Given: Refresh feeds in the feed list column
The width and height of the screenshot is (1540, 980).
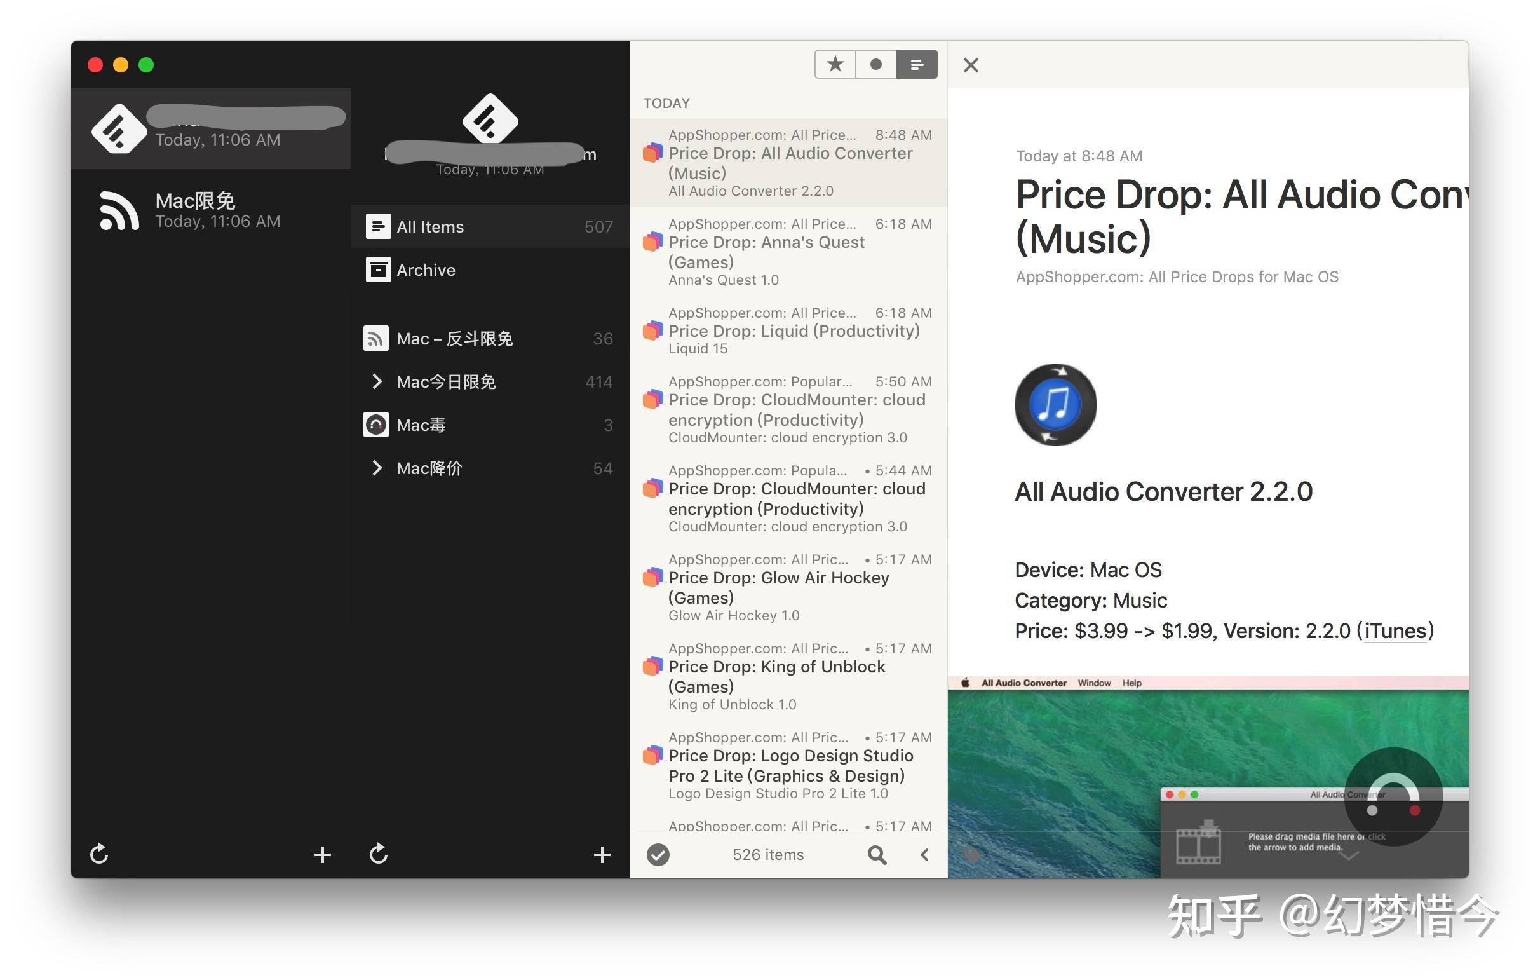Looking at the screenshot, I should point(379,854).
